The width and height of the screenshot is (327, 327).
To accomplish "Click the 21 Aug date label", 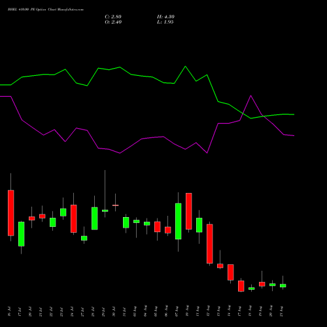I will 281,311.
